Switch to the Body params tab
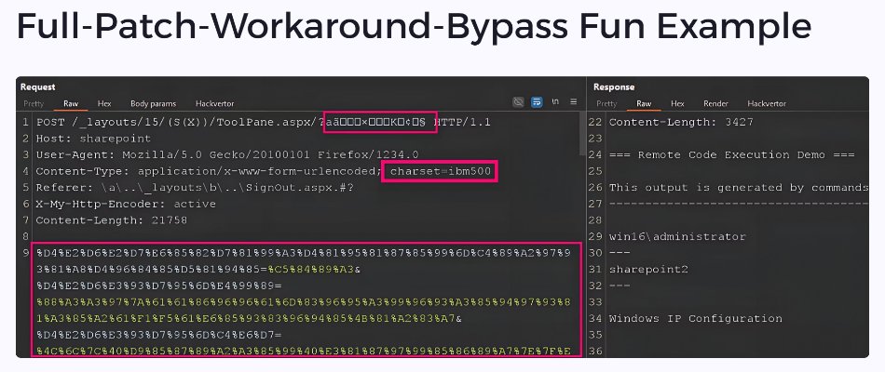 click(153, 104)
